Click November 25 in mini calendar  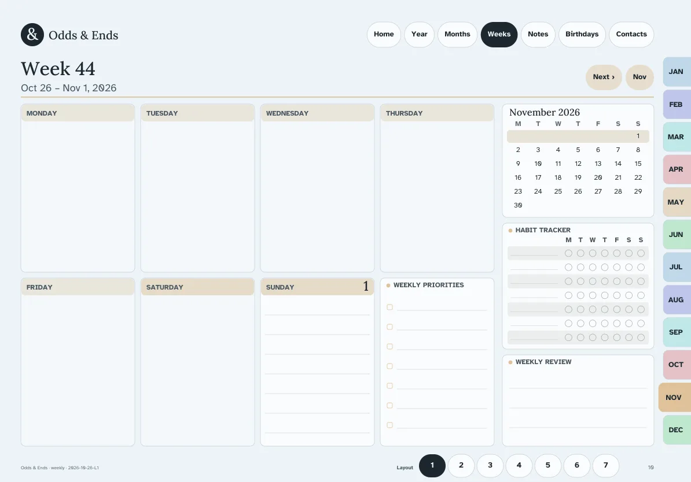(558, 191)
